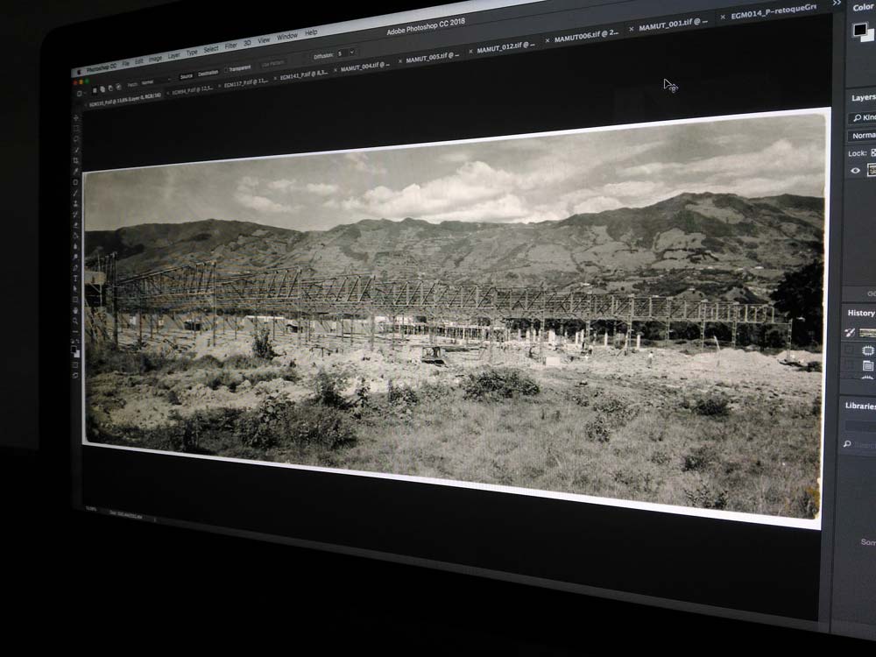Select the Crop tool
876x657 pixels.
(x=76, y=160)
